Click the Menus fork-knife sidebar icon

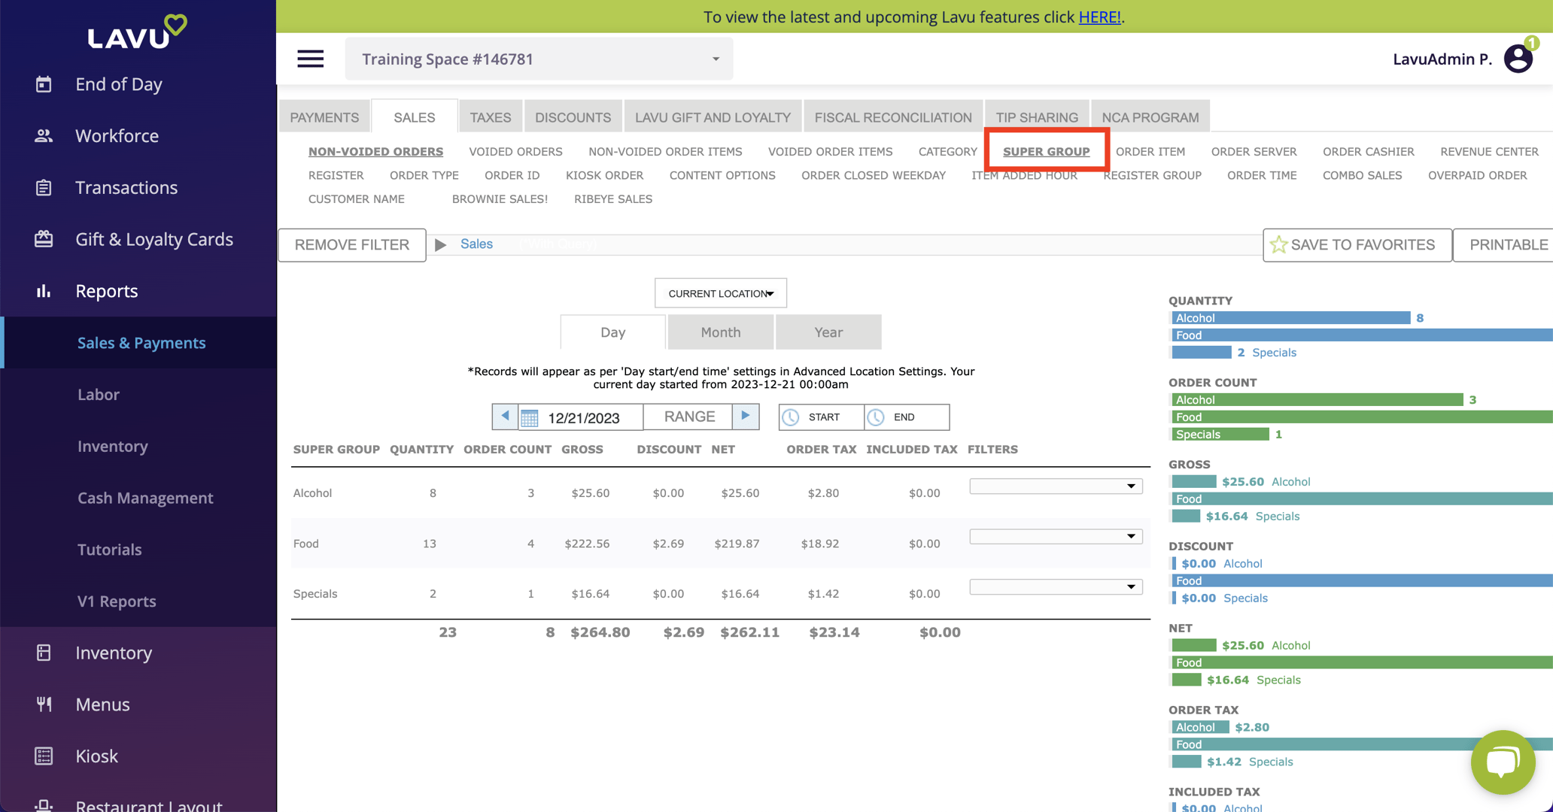(44, 704)
